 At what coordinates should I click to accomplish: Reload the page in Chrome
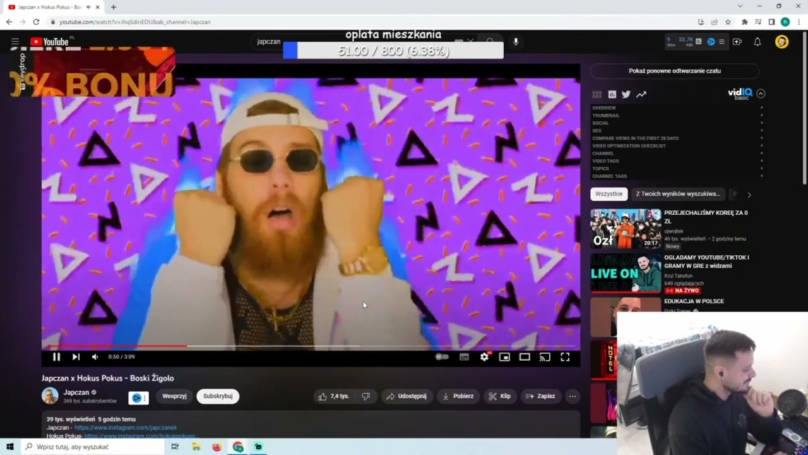(x=36, y=21)
